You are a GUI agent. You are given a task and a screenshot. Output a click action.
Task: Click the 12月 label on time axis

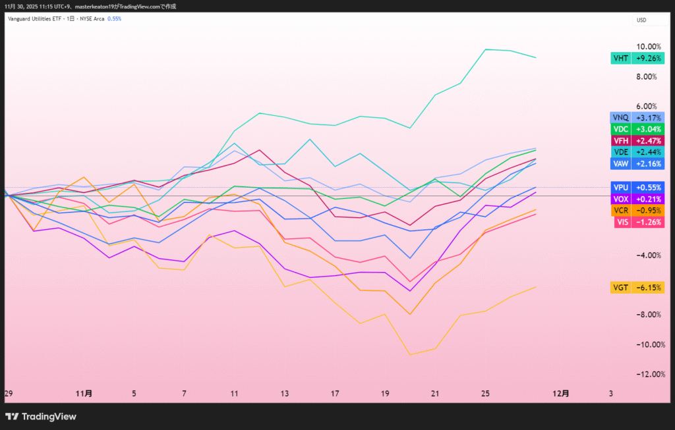click(560, 393)
